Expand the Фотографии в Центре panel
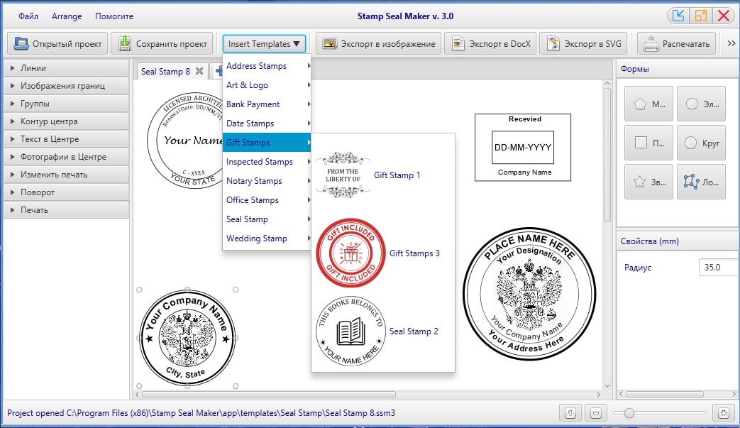 tap(66, 157)
